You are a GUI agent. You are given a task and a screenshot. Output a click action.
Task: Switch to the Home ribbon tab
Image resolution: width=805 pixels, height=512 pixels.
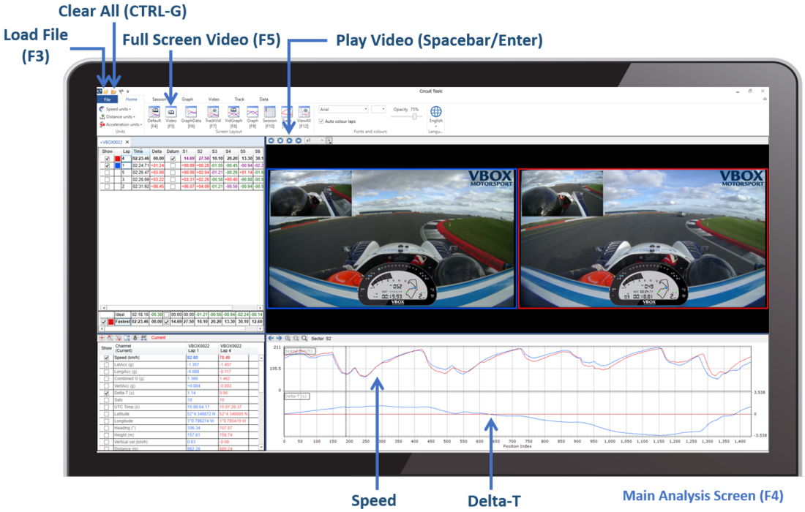[x=132, y=99]
